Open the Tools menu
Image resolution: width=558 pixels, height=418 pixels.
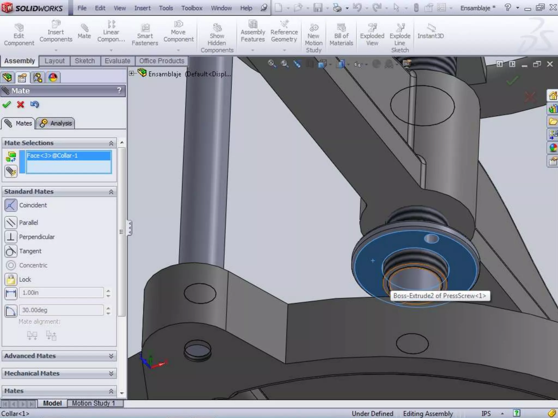166,8
